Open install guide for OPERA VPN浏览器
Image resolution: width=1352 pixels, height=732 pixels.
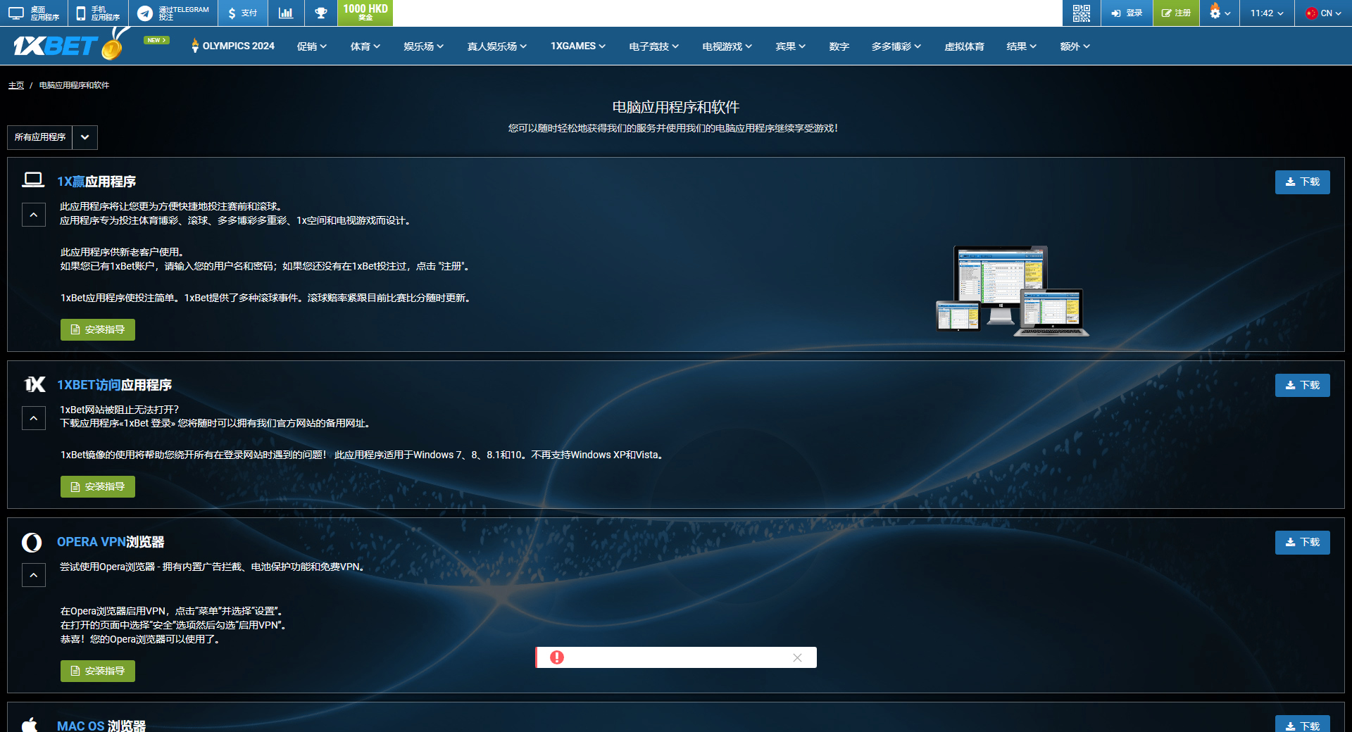point(98,671)
